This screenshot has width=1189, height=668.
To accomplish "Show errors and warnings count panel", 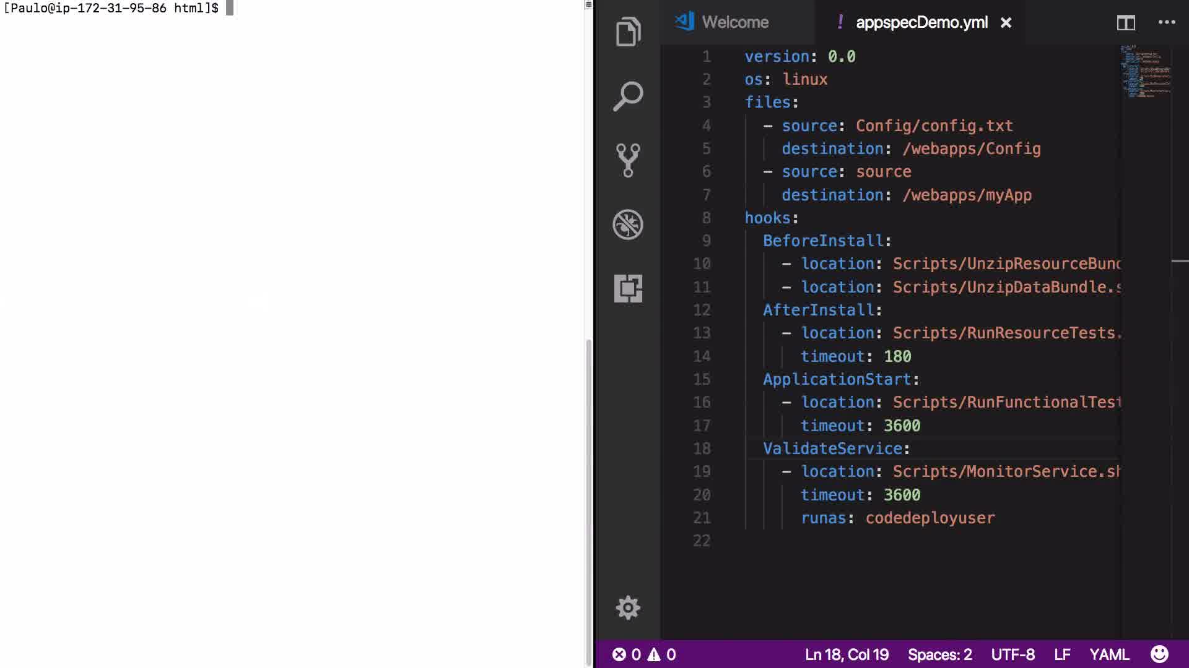I will [x=644, y=654].
